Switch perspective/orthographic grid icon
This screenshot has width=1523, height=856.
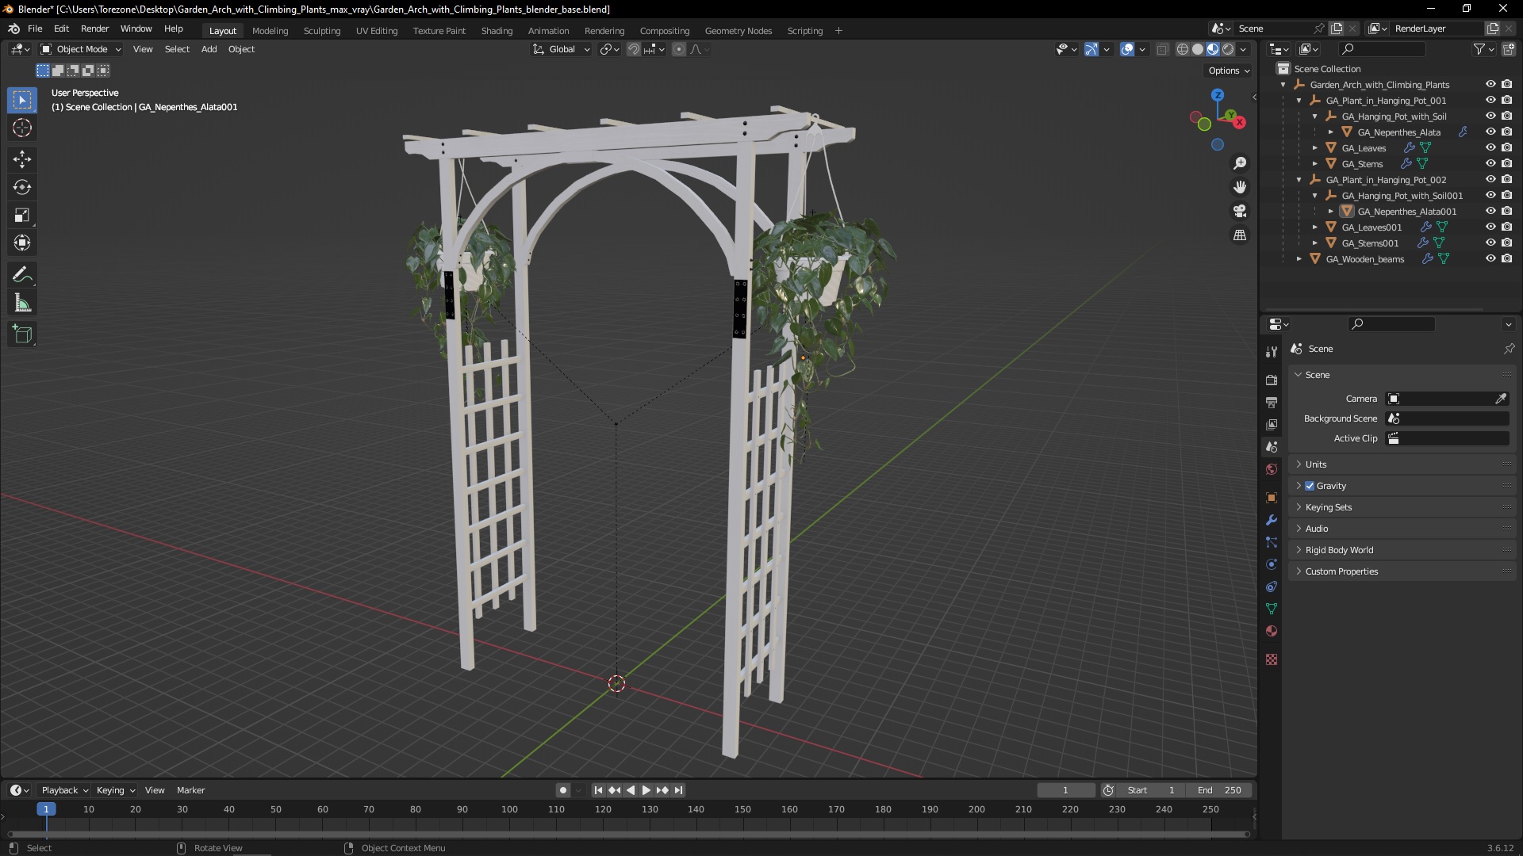point(1240,235)
